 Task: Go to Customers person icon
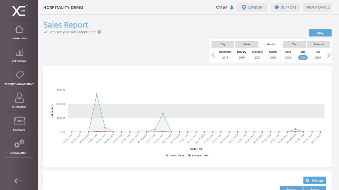(19, 98)
